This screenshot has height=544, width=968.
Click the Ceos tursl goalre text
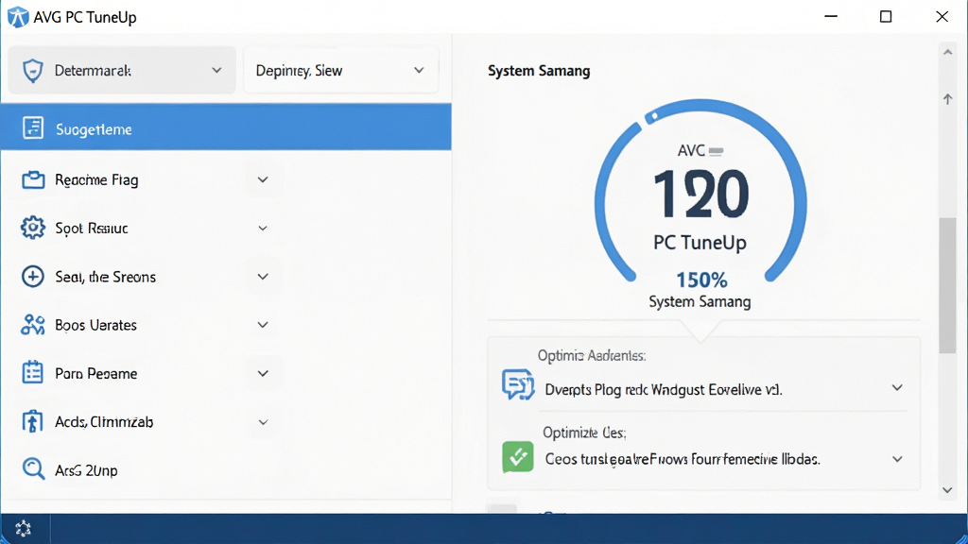point(683,460)
